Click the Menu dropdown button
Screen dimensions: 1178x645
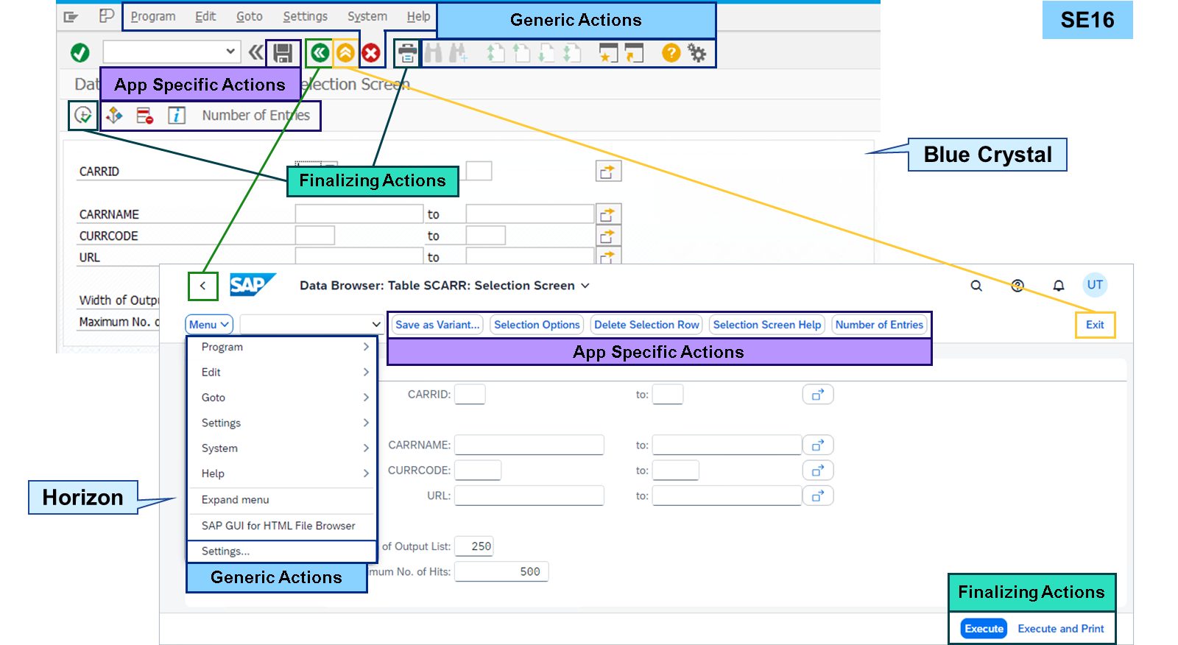pos(209,325)
